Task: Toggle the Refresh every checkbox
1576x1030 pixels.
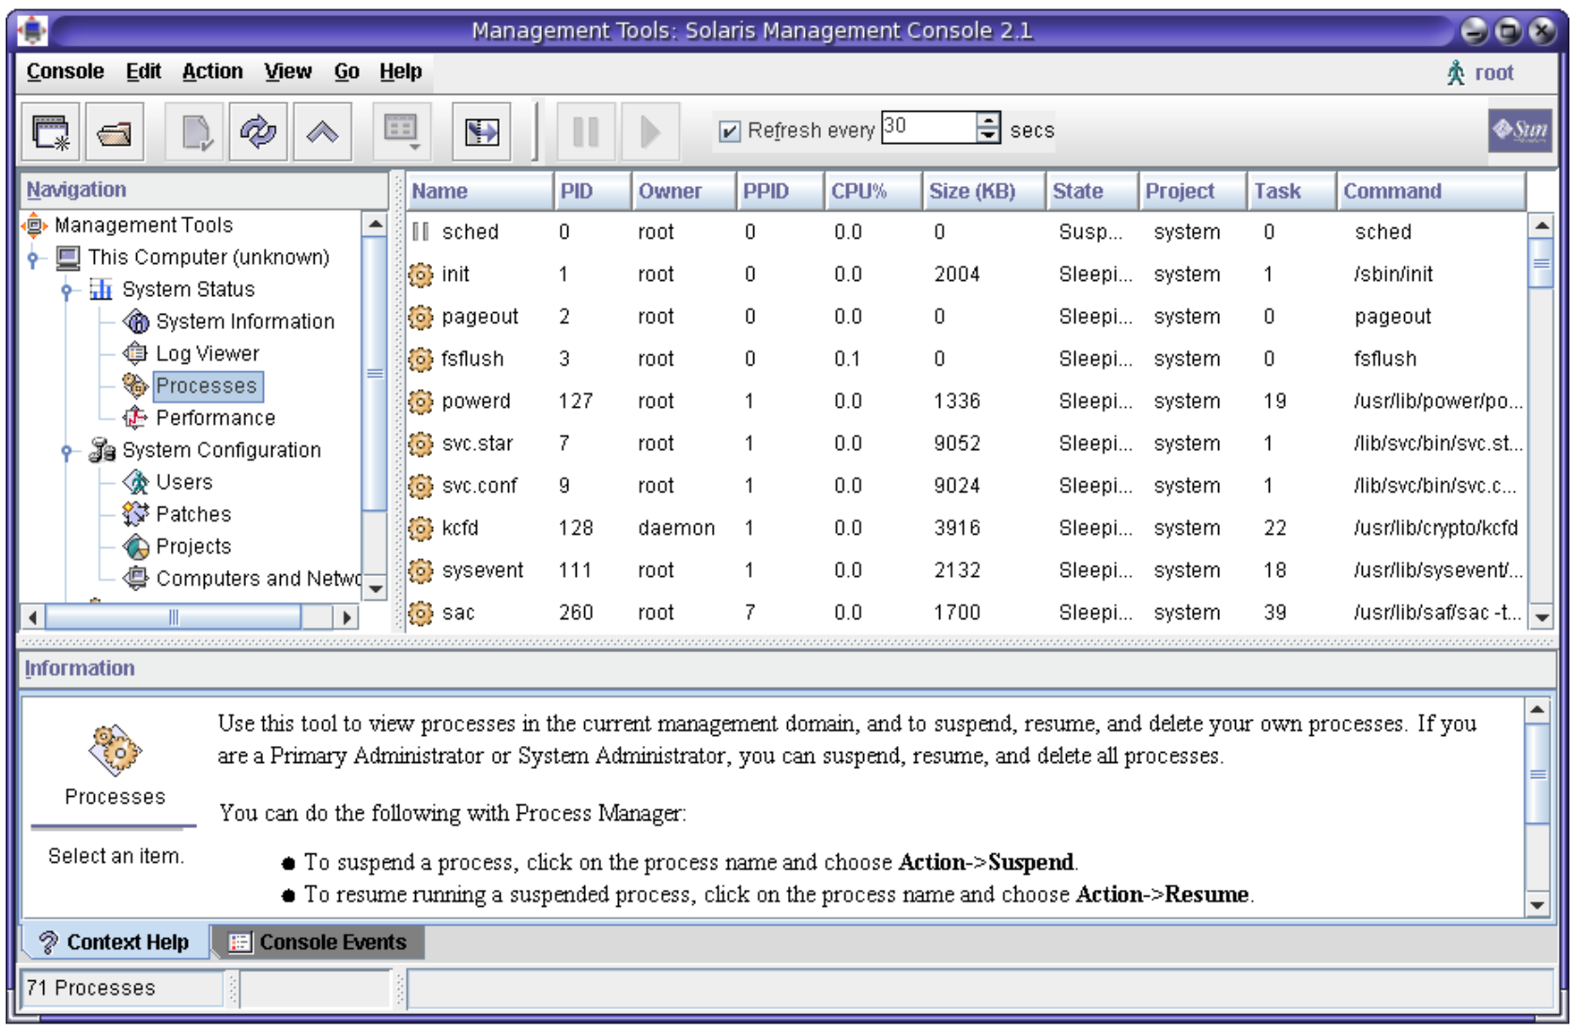Action: [x=729, y=131]
